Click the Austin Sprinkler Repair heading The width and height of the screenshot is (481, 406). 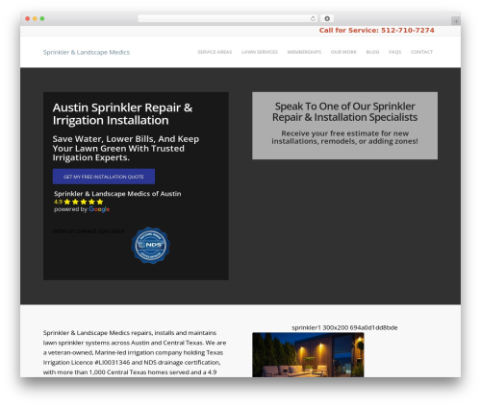click(122, 114)
